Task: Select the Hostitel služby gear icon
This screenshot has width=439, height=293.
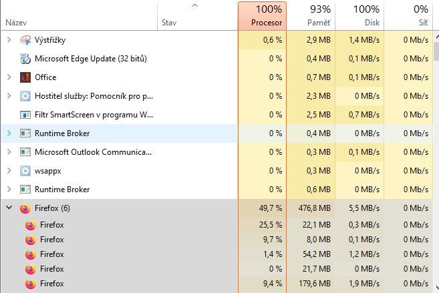Action: (25, 96)
